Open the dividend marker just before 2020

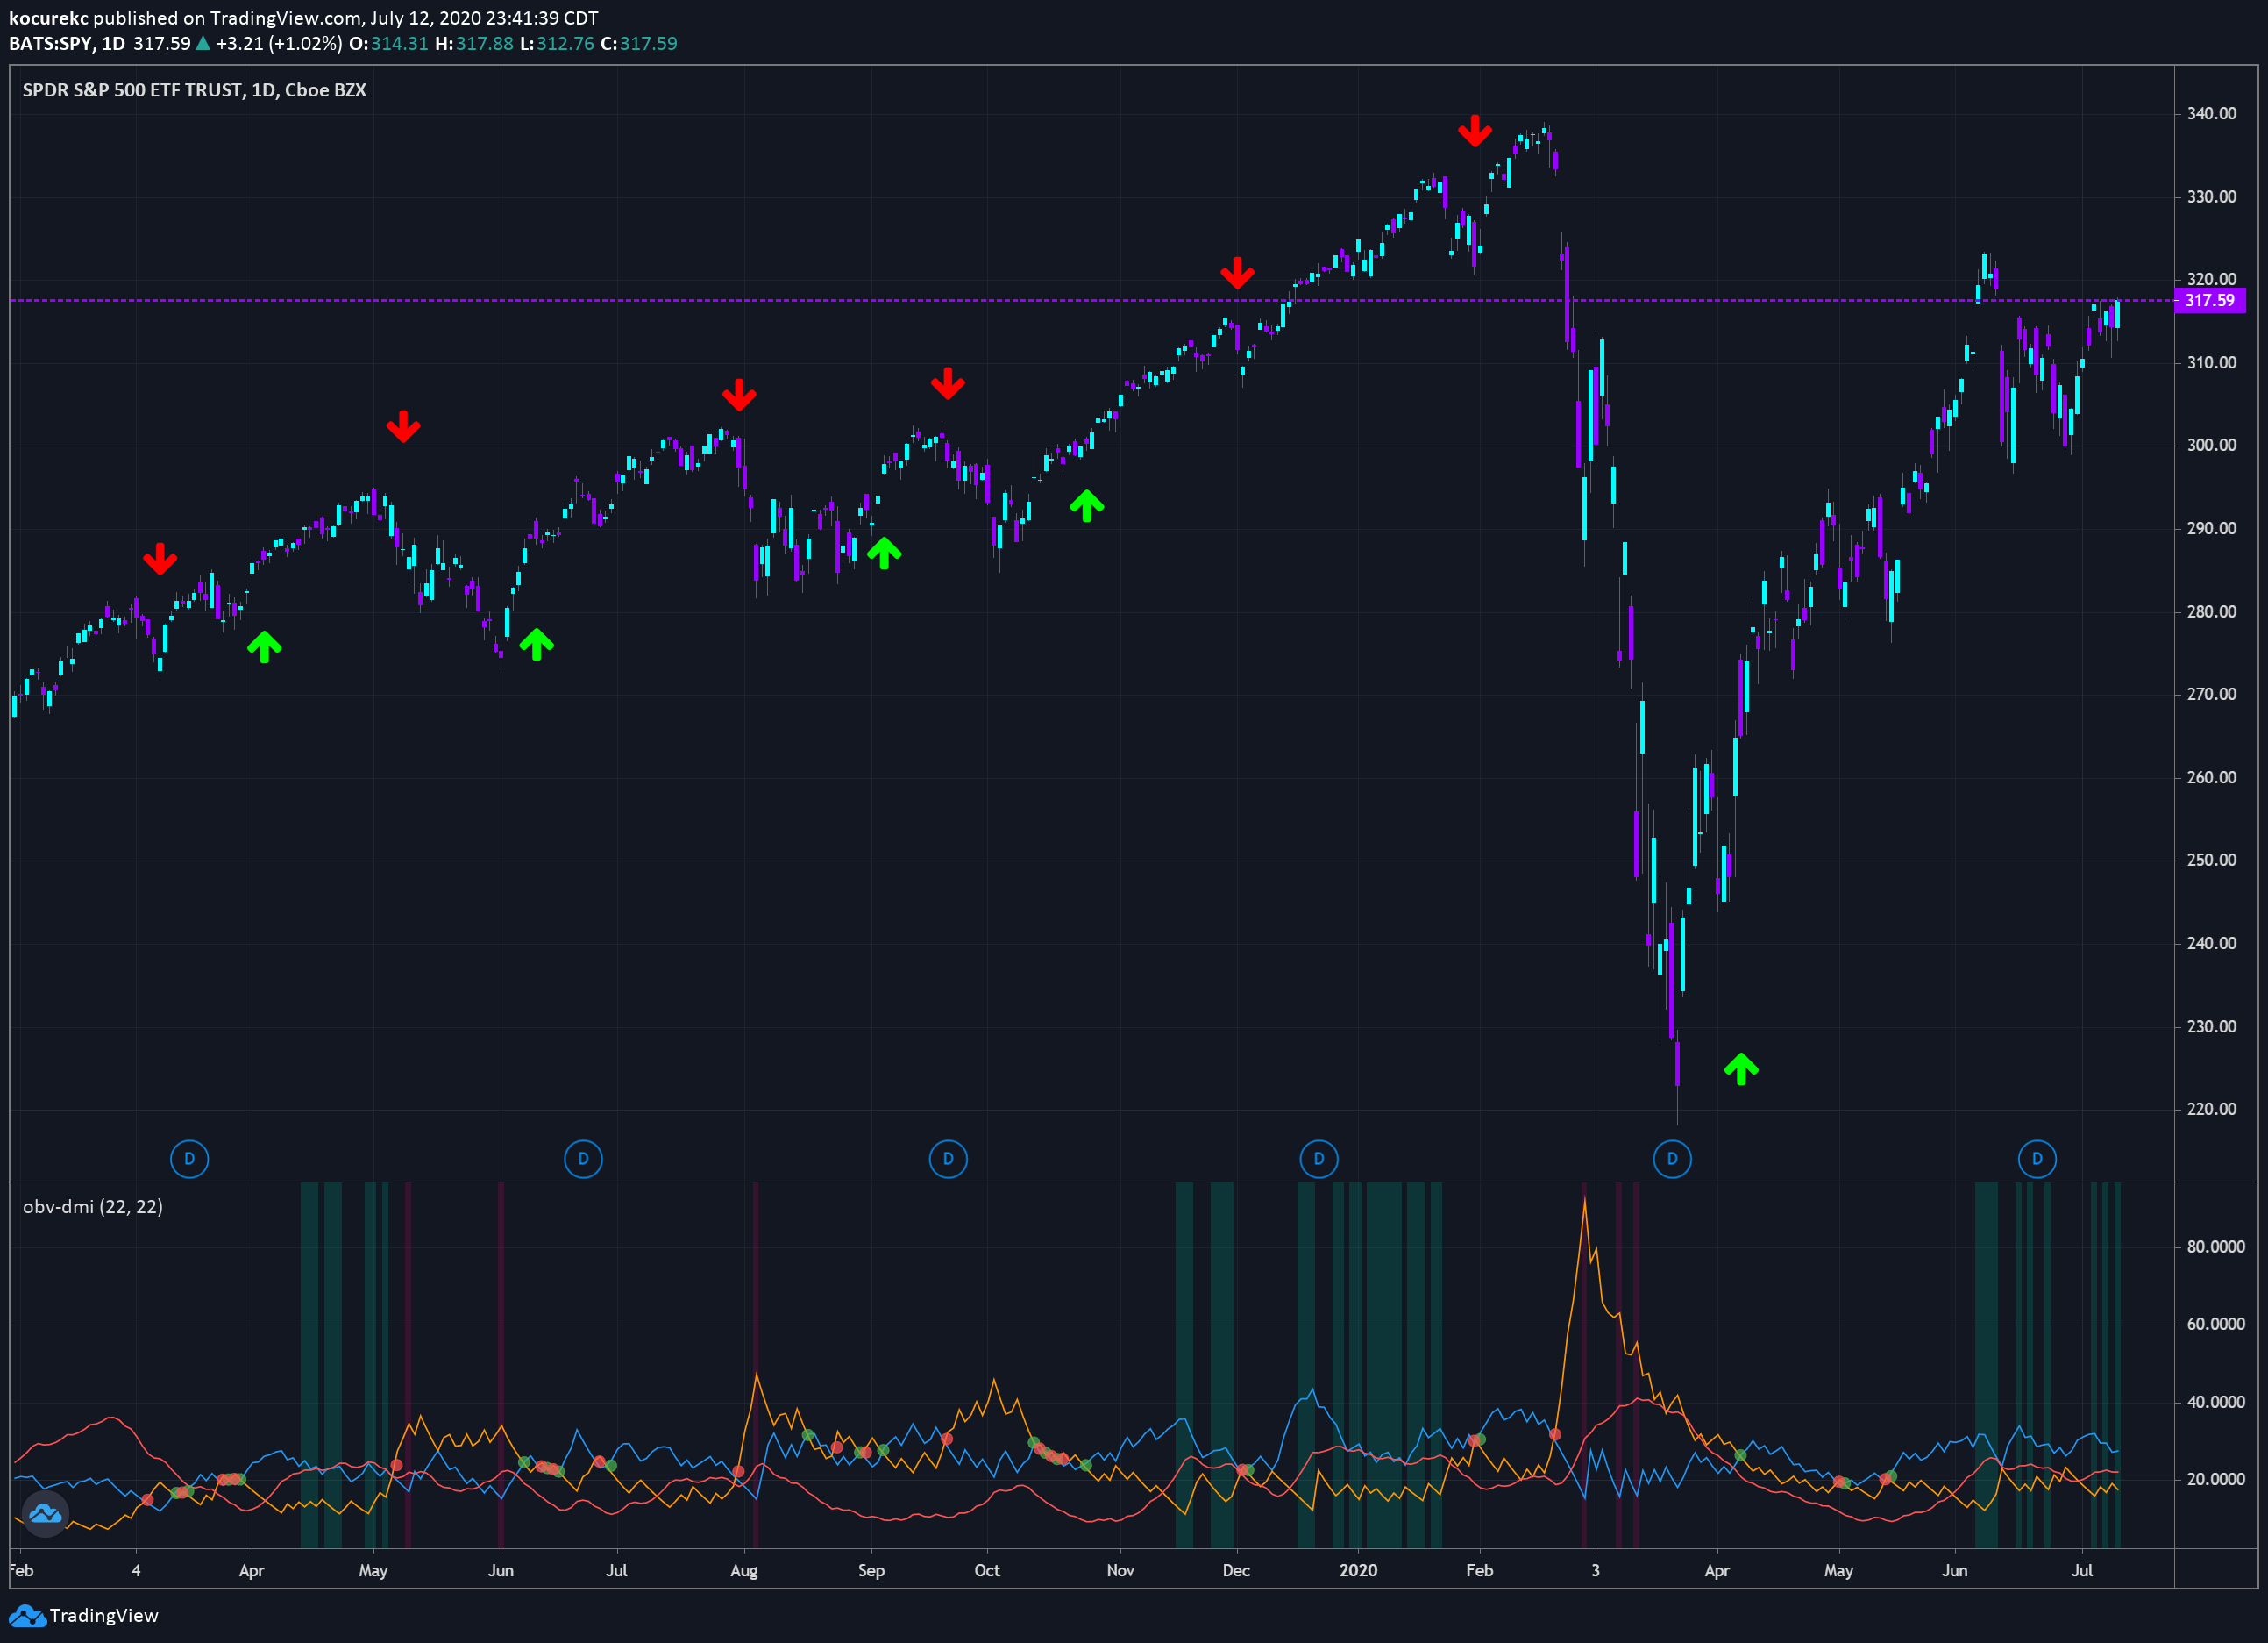click(1318, 1159)
